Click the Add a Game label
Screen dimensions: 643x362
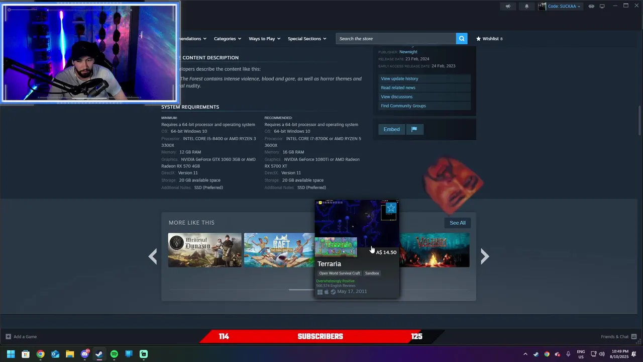[x=25, y=337]
